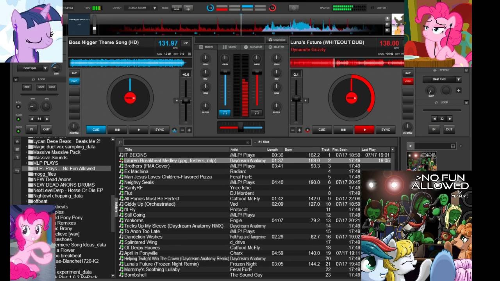Click the right deck pitch plus button
Viewport: 500px width, 281px height.
click(300, 130)
